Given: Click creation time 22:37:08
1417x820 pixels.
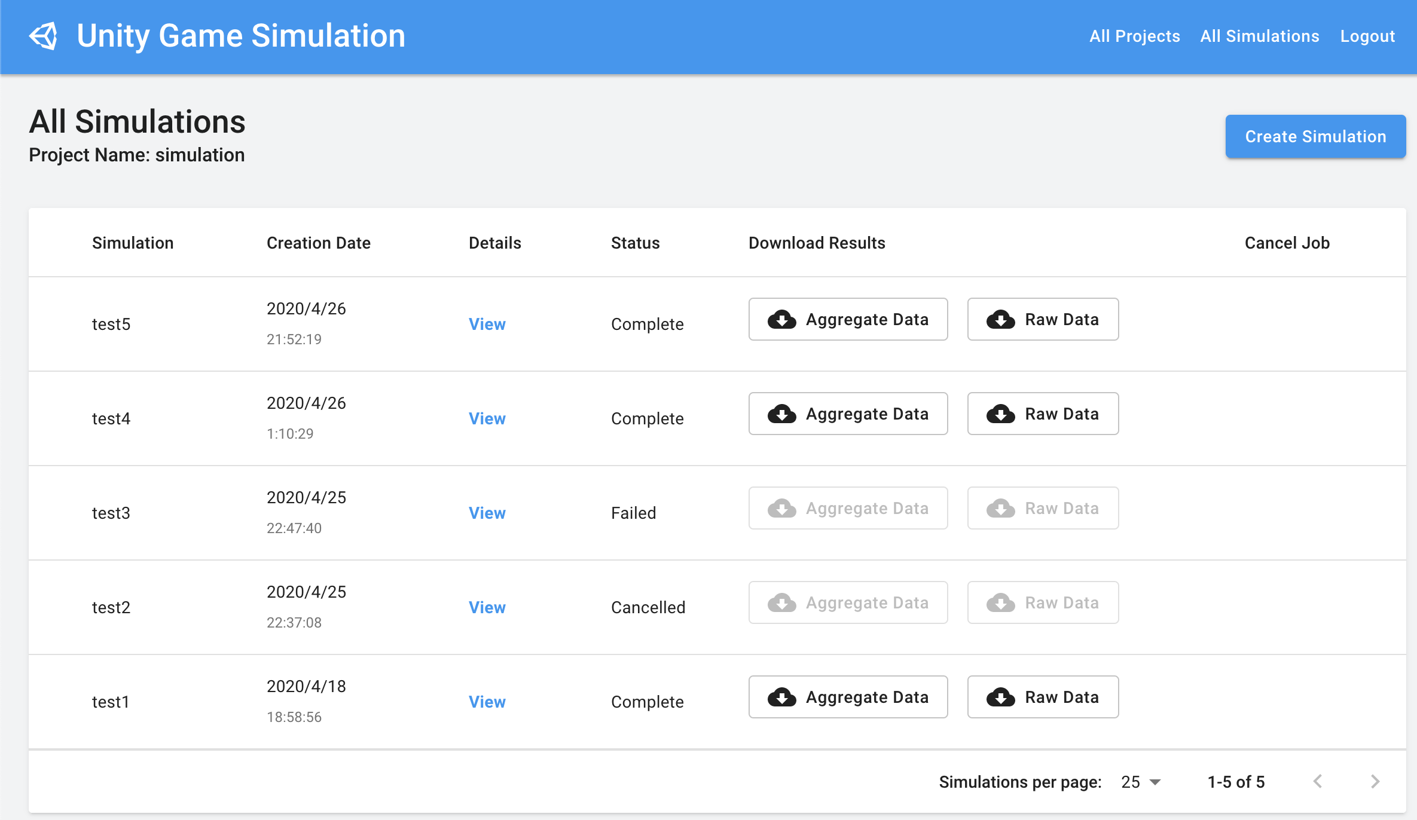Looking at the screenshot, I should coord(294,622).
